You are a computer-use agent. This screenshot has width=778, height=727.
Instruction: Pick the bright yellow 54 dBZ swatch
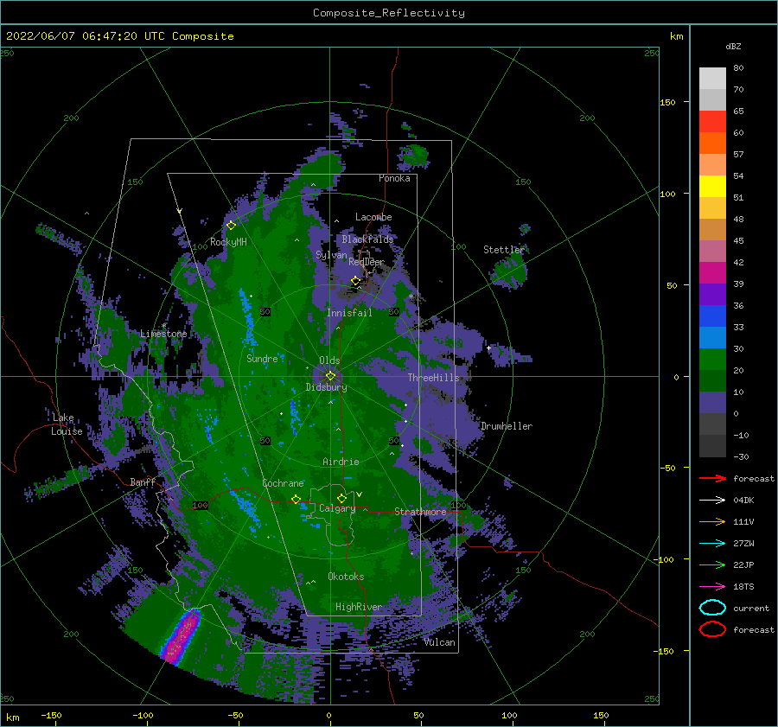pos(712,186)
